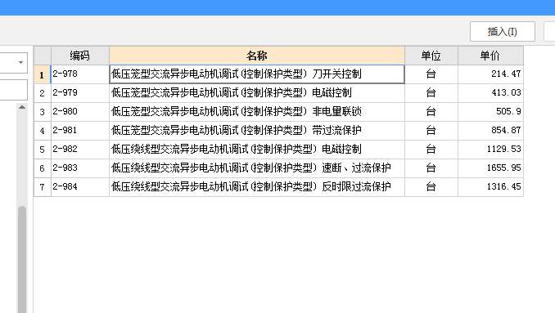Select row number 7 header

point(43,186)
